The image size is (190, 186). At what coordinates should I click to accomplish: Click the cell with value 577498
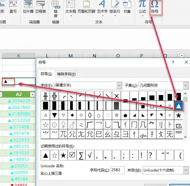19,127
